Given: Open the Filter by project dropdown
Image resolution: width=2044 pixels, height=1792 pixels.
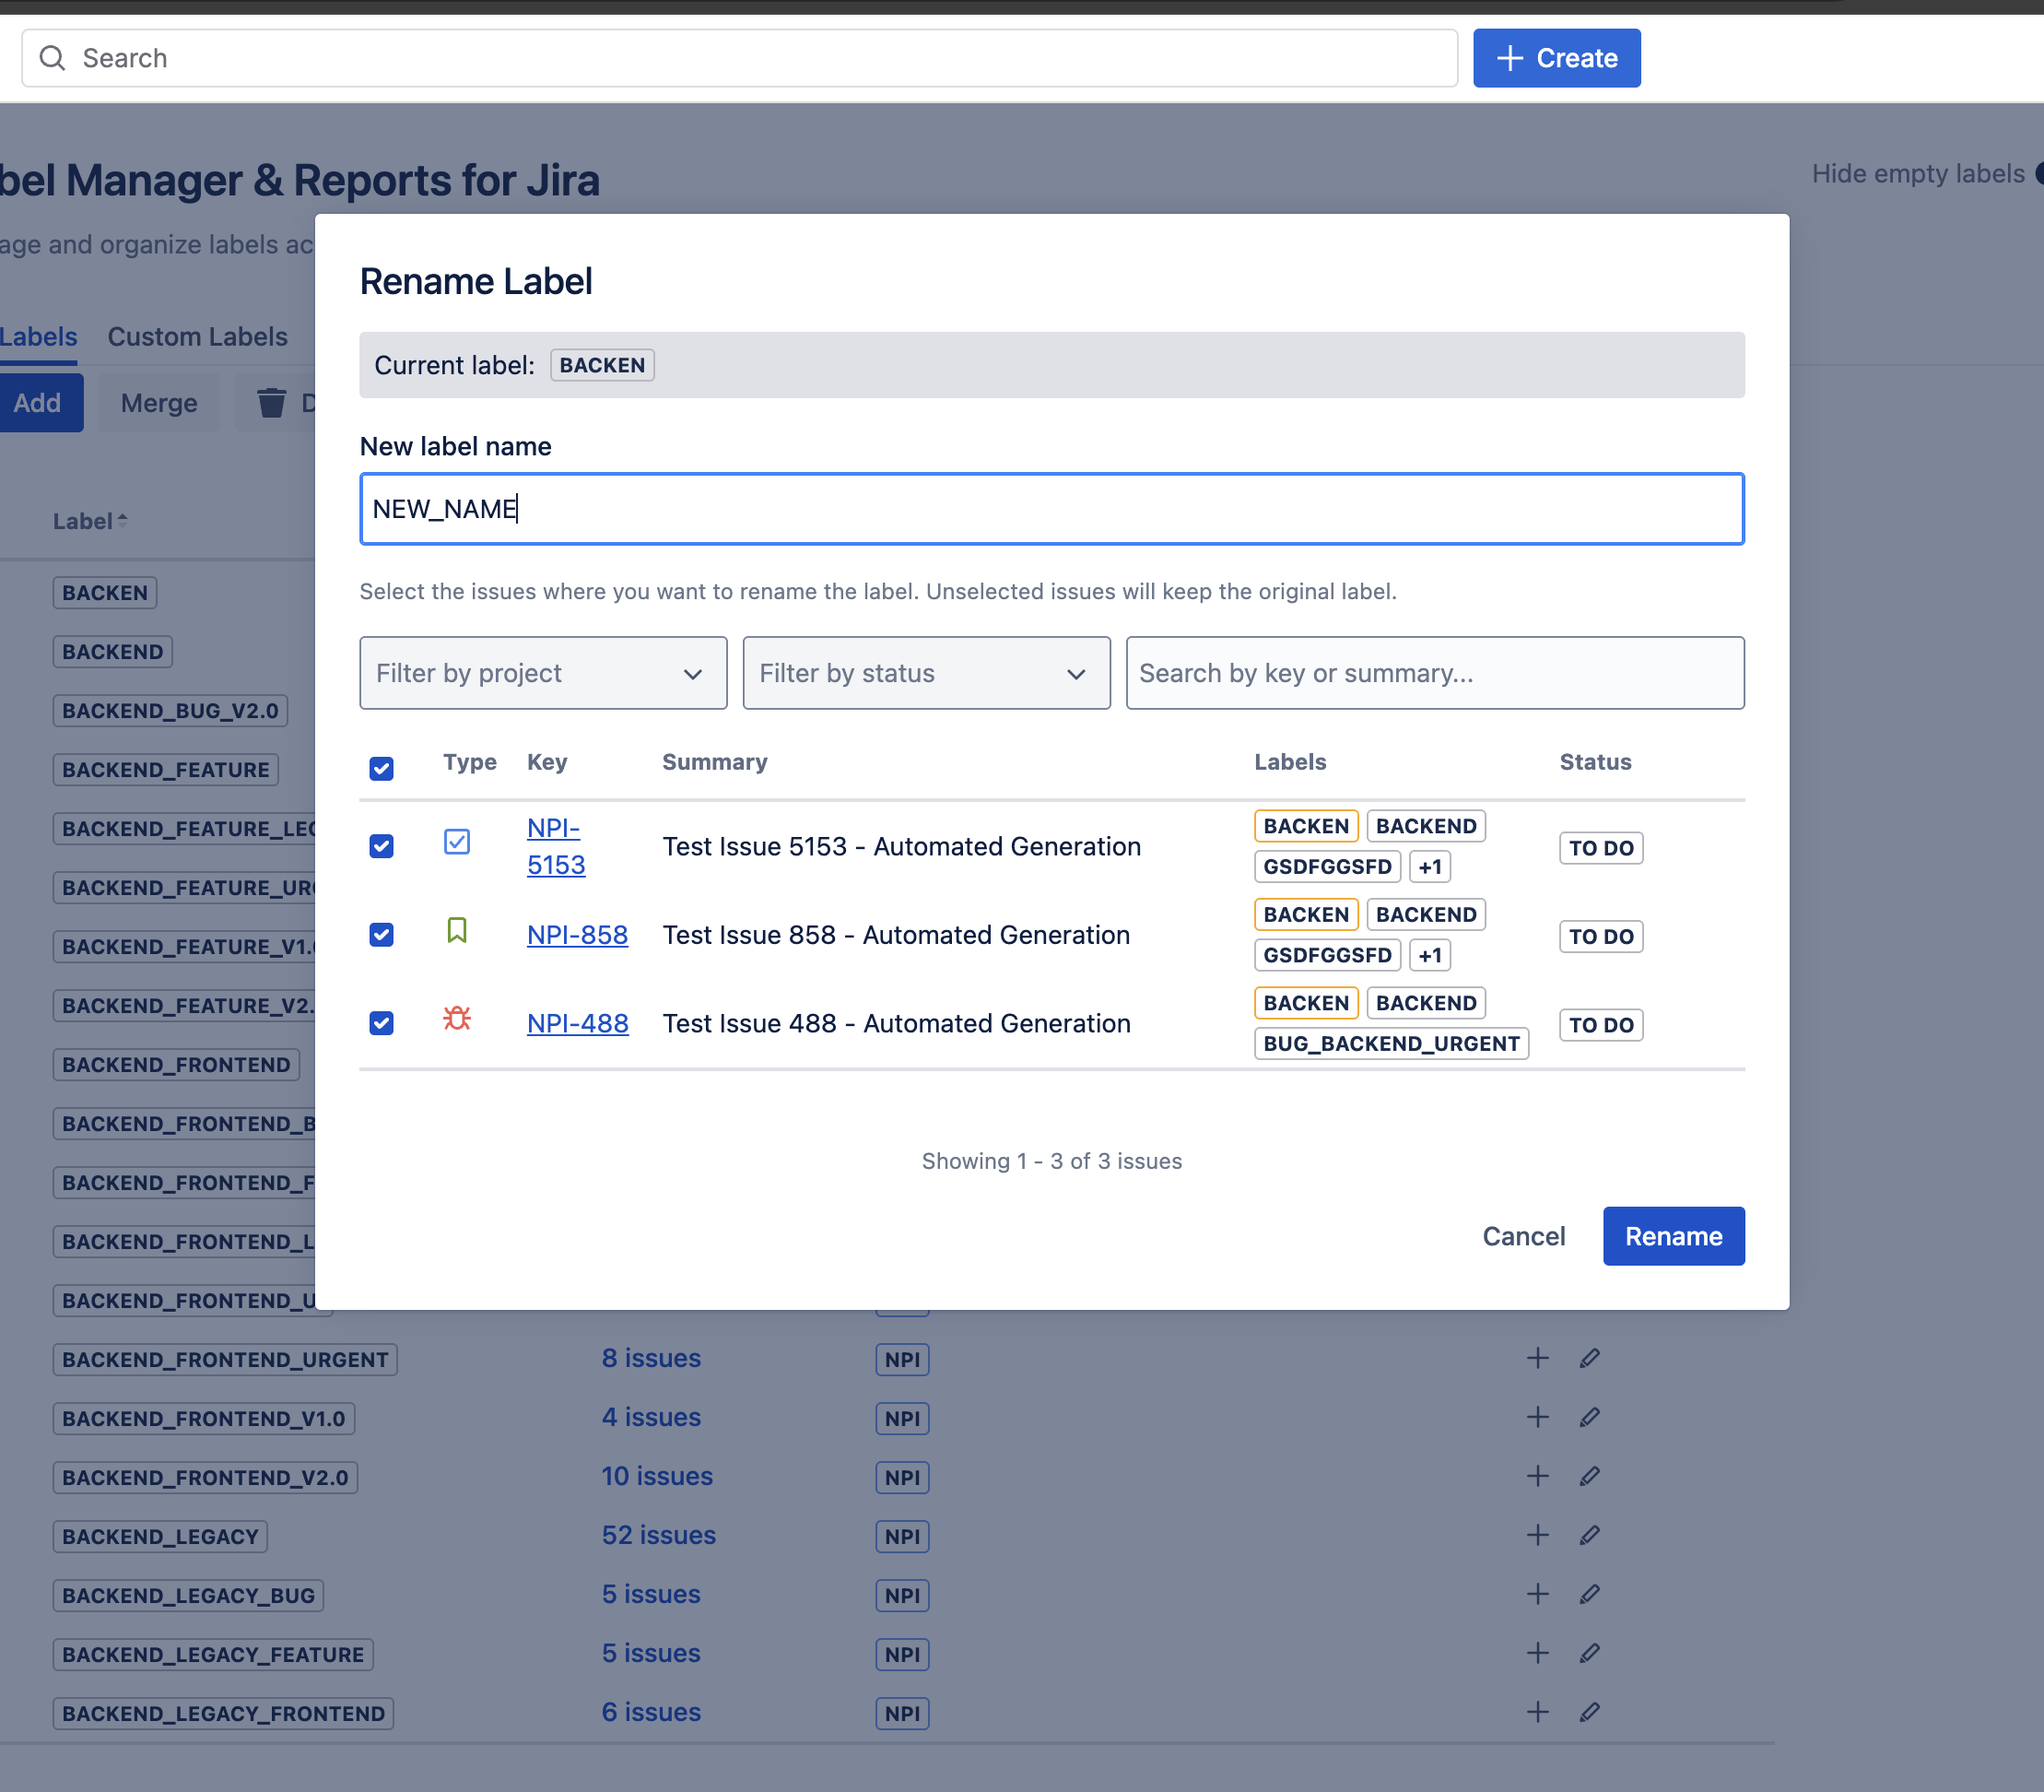Looking at the screenshot, I should click(543, 673).
